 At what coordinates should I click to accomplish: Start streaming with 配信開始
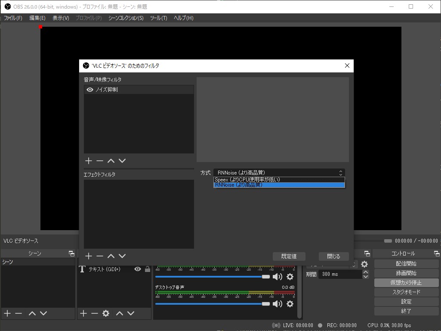pyautogui.click(x=405, y=263)
